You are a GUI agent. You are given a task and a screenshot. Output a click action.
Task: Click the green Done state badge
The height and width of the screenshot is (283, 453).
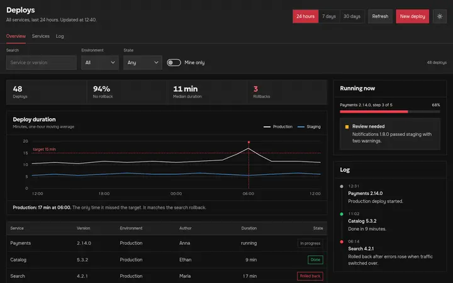click(x=315, y=260)
